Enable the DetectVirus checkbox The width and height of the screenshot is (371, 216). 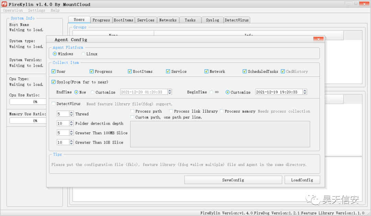point(54,104)
